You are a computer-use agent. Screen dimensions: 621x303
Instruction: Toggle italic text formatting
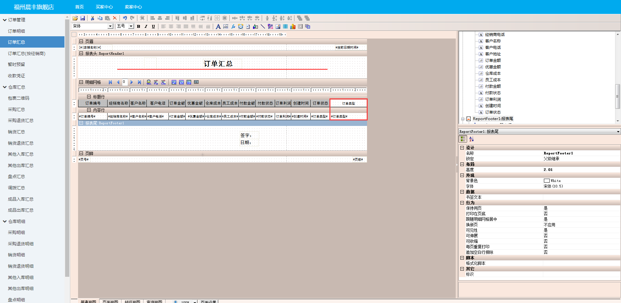(146, 27)
